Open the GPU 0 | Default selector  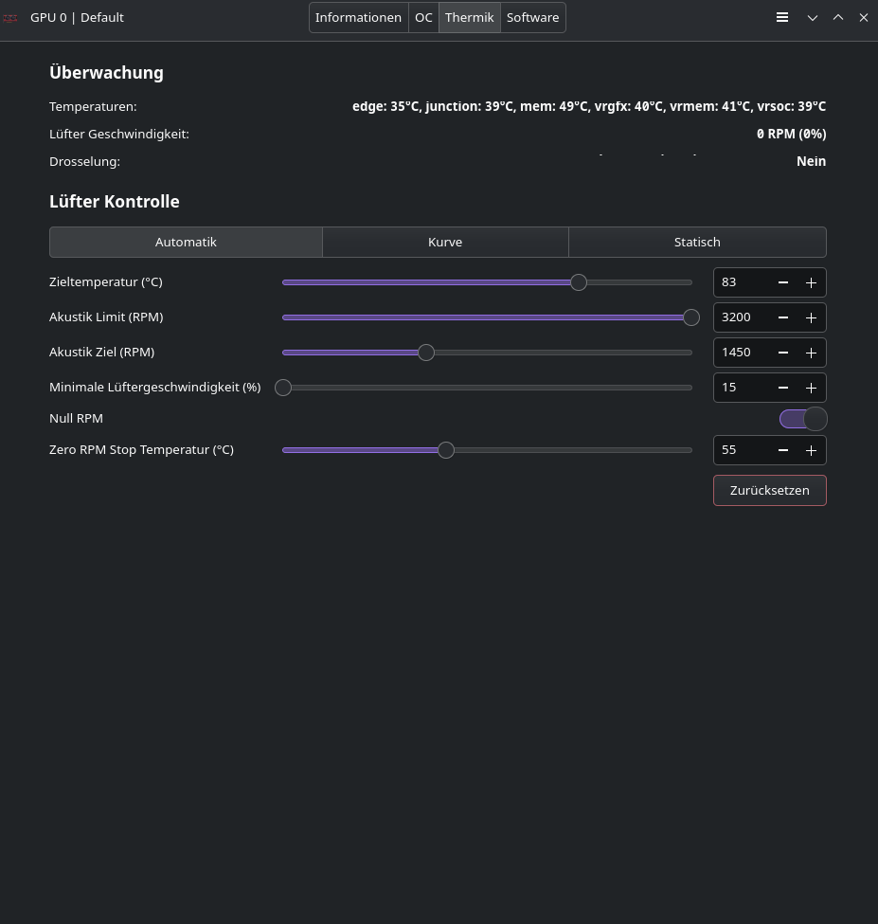[x=77, y=18]
